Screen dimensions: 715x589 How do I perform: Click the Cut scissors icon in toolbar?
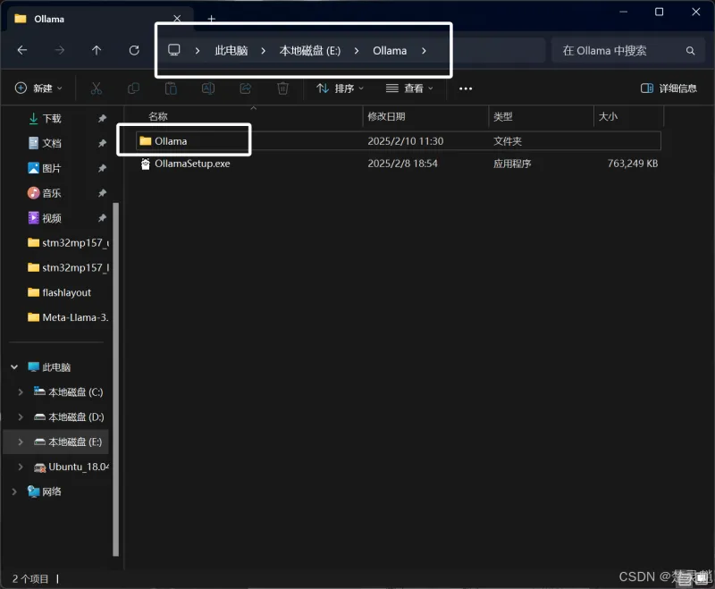point(96,88)
